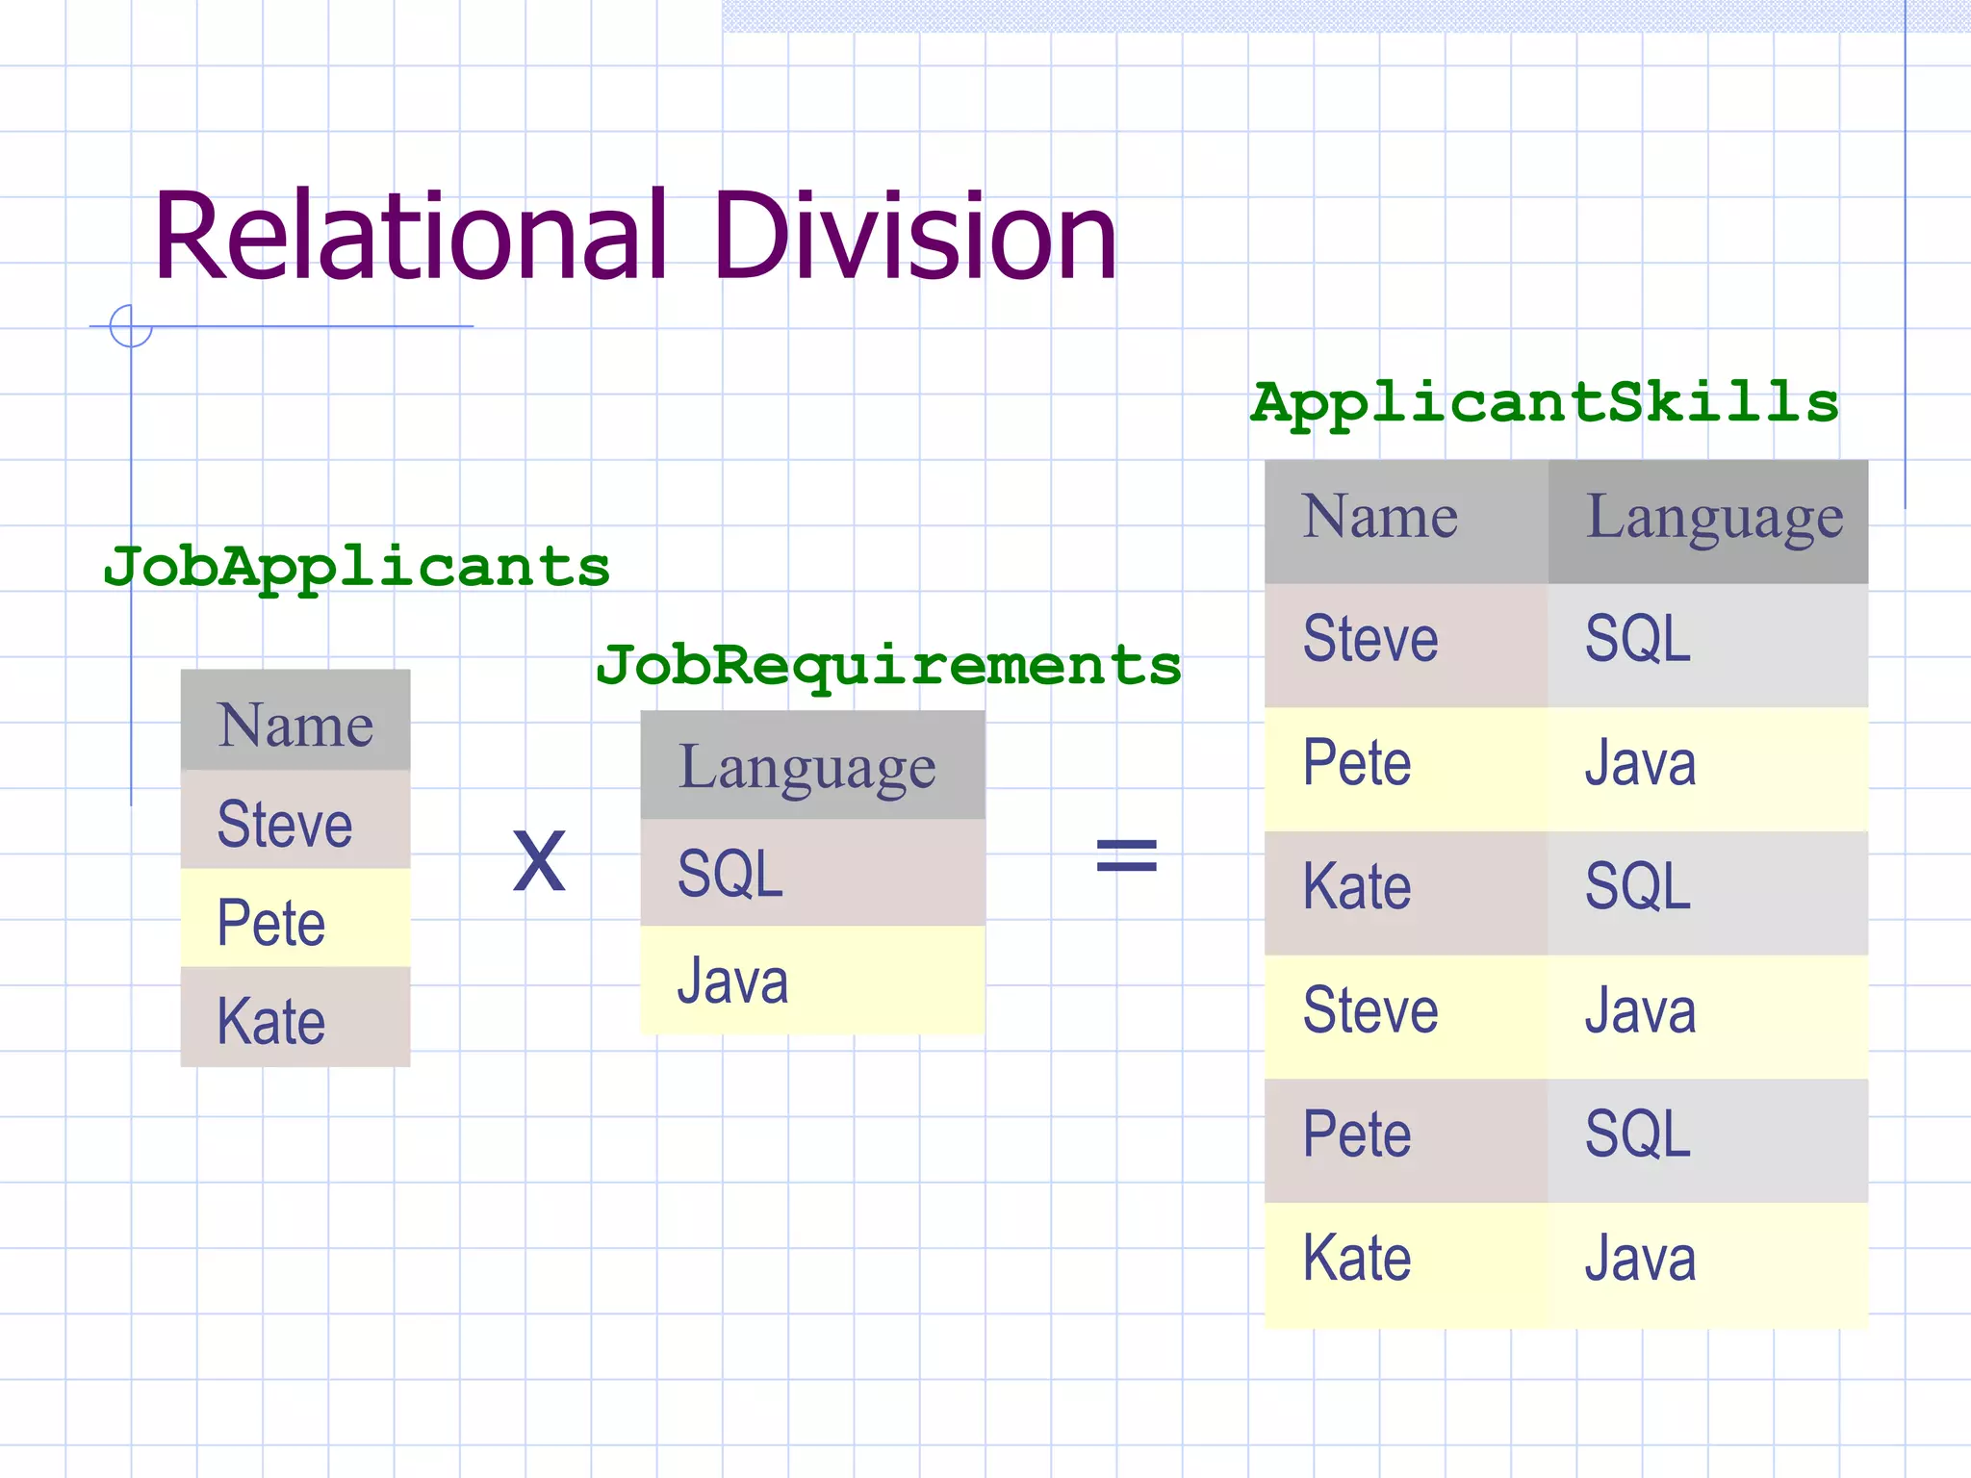Select the JobRequirements table label
Image resolution: width=1971 pixels, height=1478 pixels.
(888, 666)
